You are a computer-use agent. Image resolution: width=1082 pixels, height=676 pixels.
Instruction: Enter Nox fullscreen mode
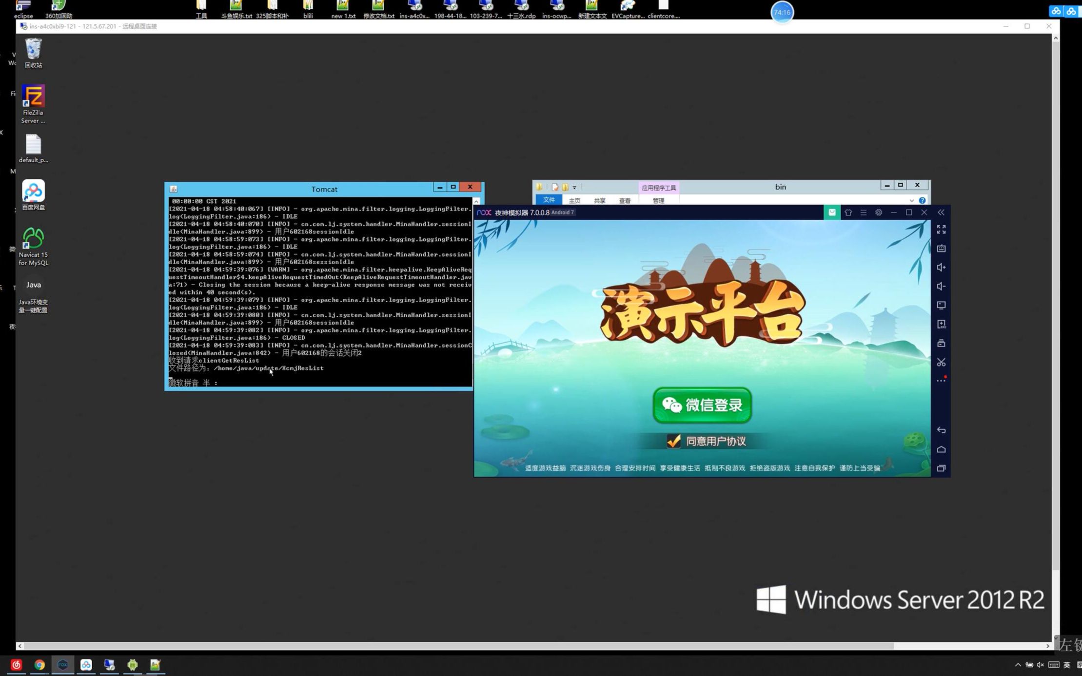point(941,229)
